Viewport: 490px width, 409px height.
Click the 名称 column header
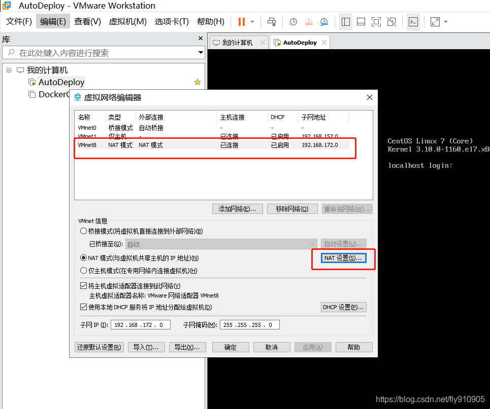90,117
